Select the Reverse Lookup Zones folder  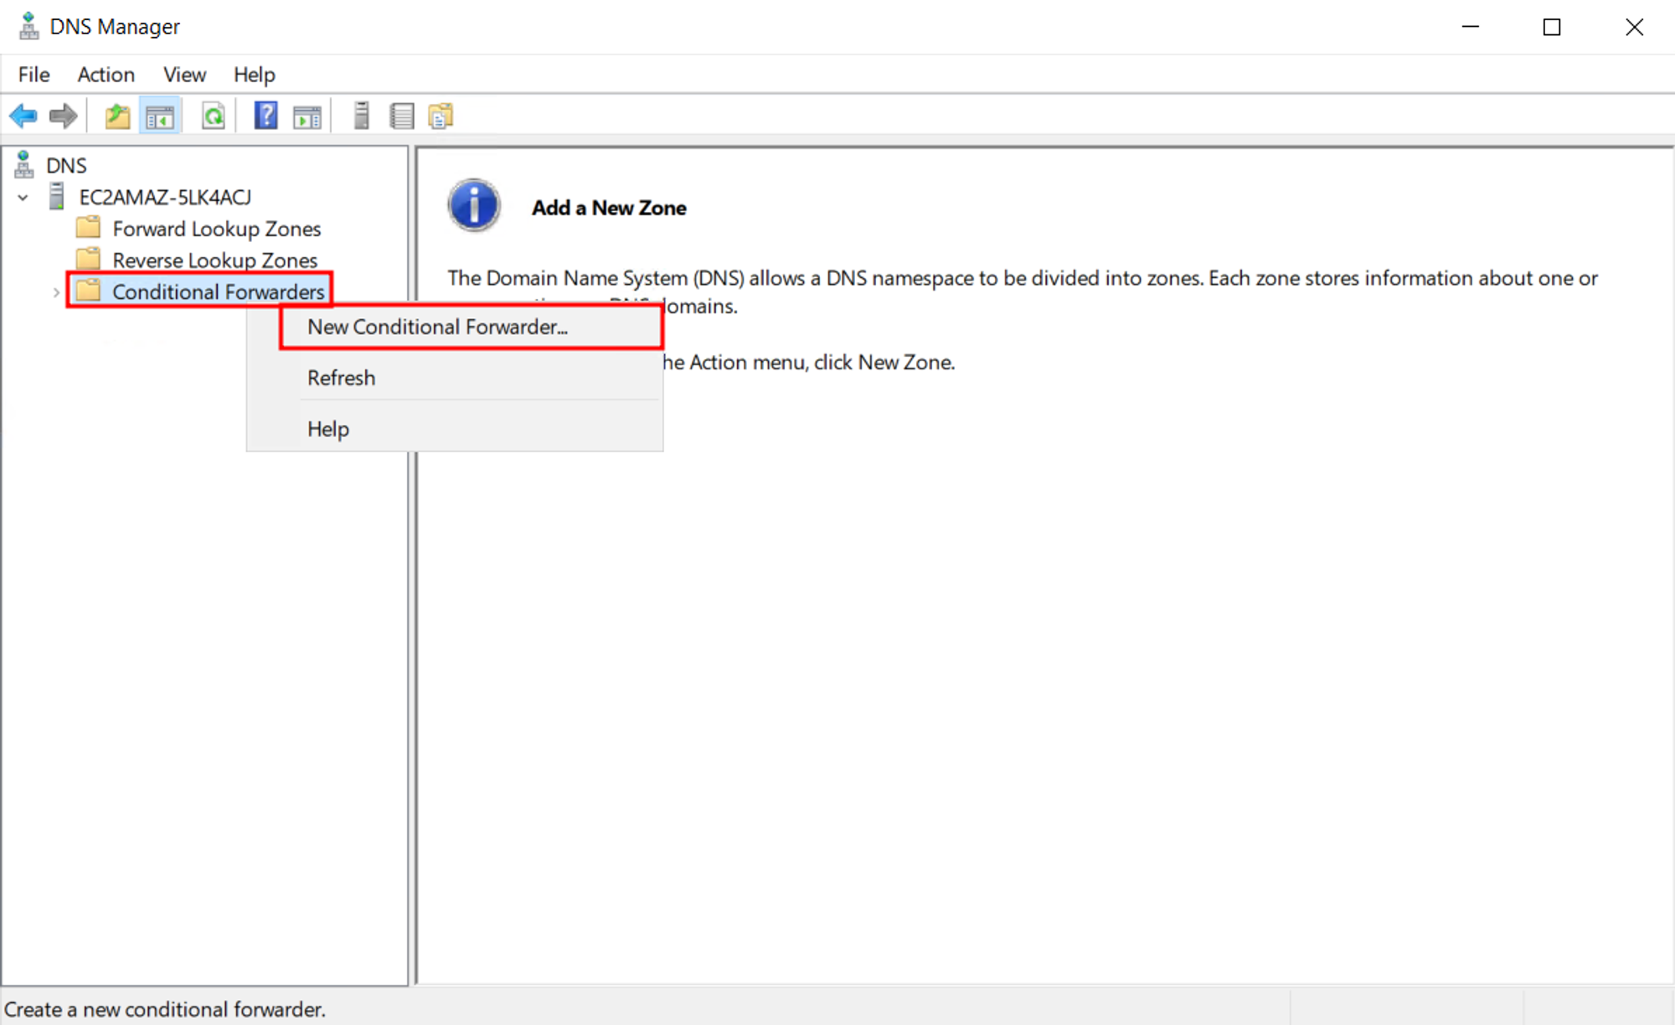[x=214, y=260]
